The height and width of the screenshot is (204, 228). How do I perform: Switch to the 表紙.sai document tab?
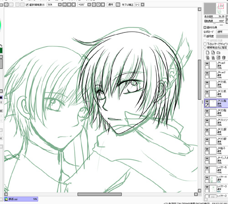click(21, 199)
